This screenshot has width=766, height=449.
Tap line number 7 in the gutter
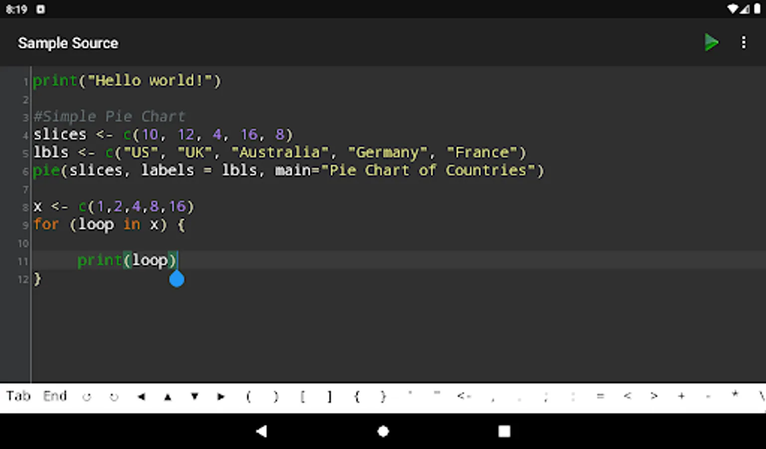25,190
